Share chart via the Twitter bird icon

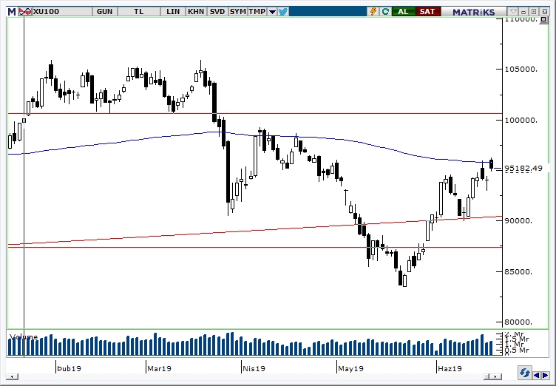click(283, 12)
